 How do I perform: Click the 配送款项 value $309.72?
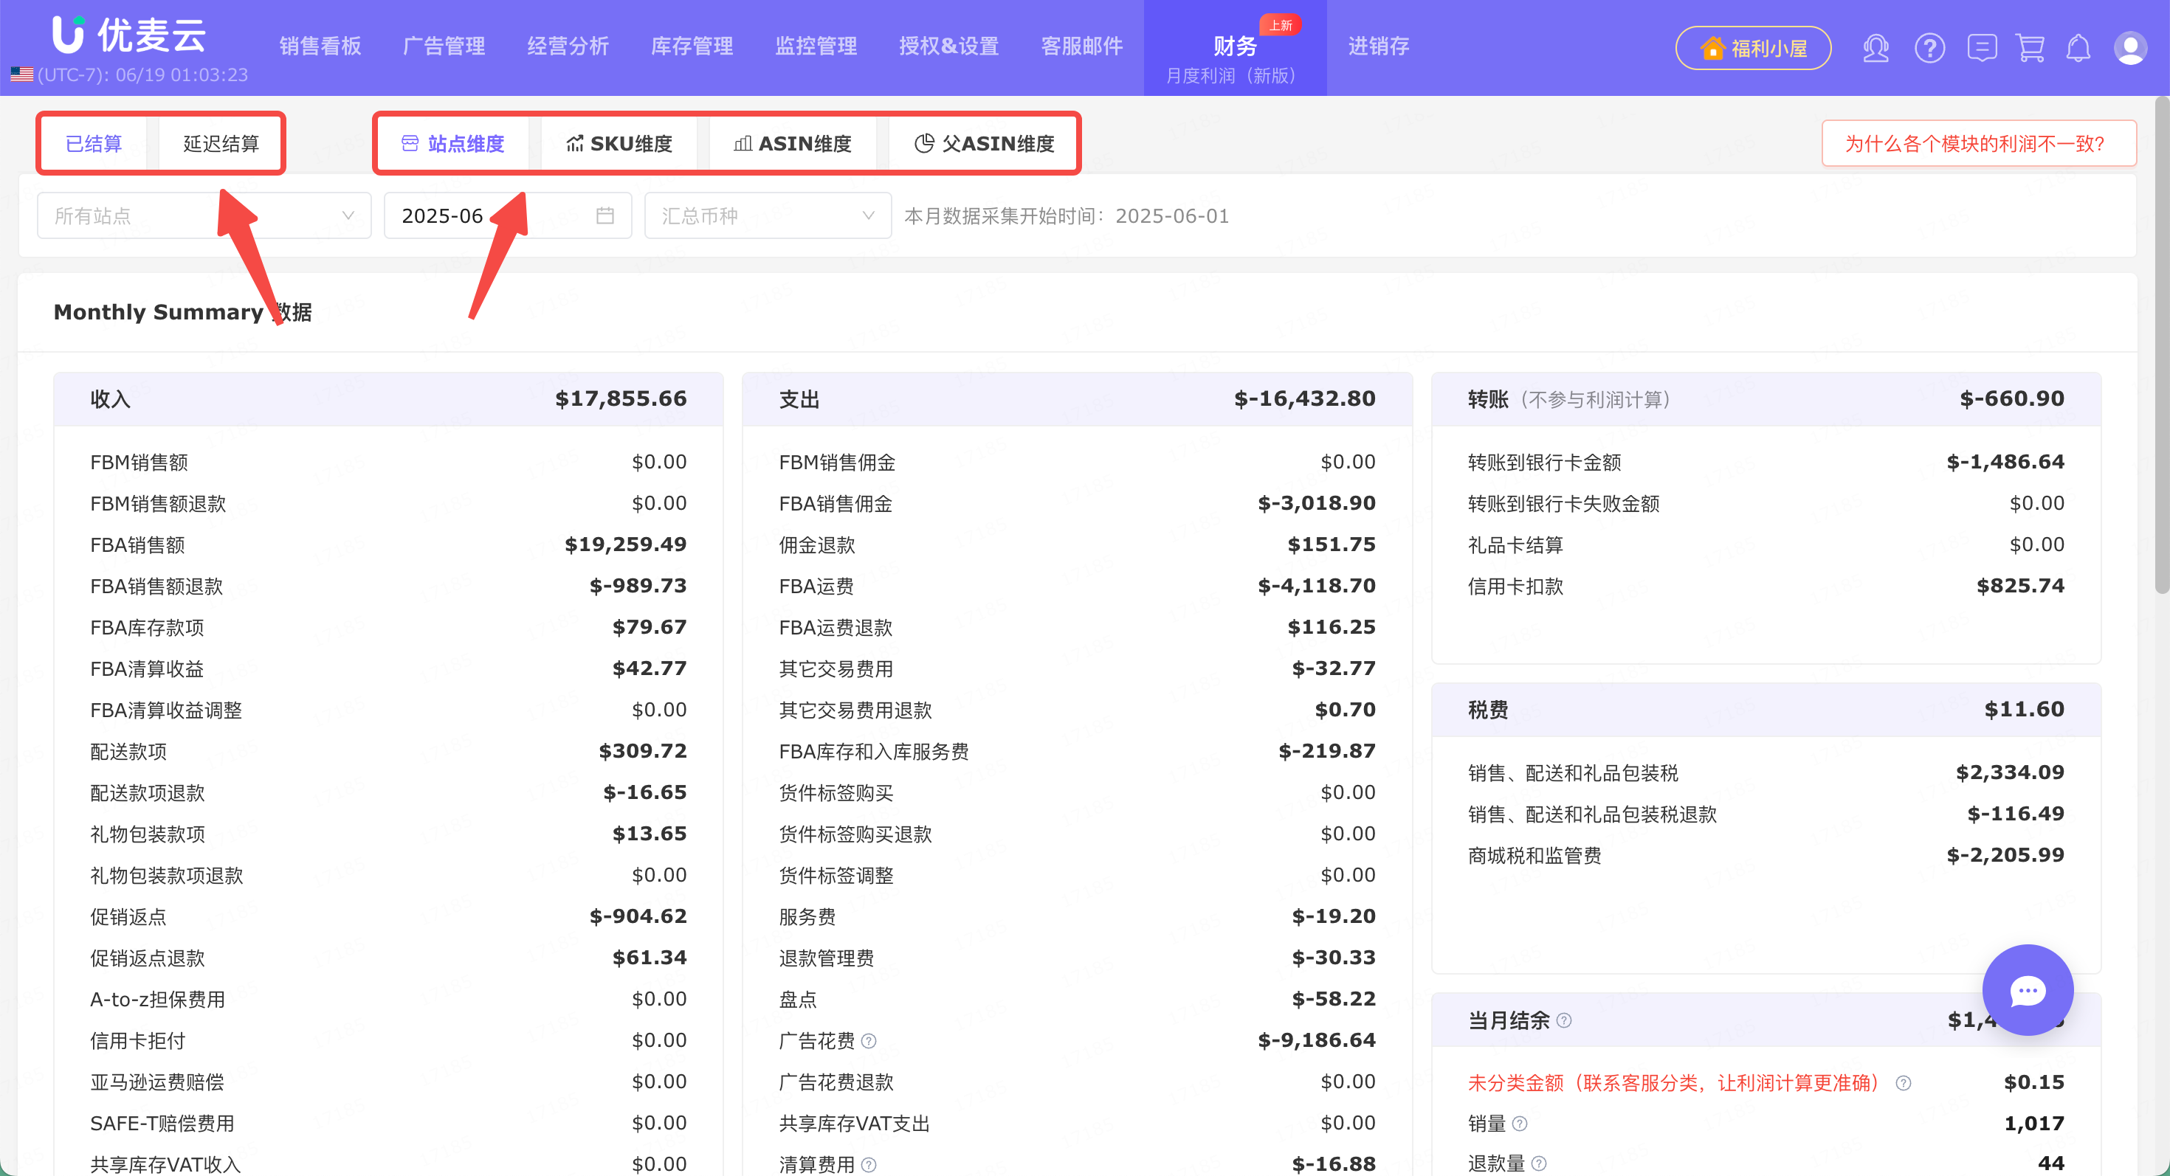coord(643,751)
